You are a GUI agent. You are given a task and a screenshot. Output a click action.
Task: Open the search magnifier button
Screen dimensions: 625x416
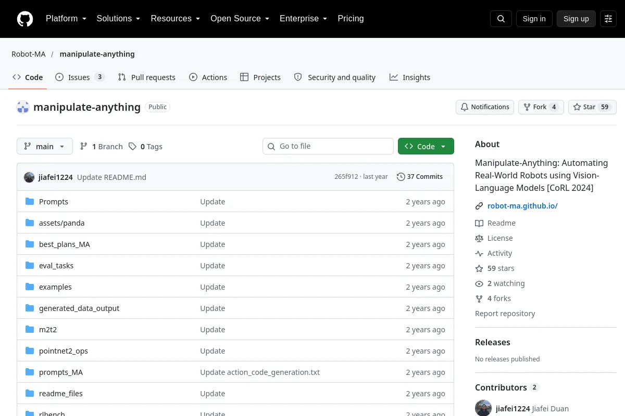point(501,19)
